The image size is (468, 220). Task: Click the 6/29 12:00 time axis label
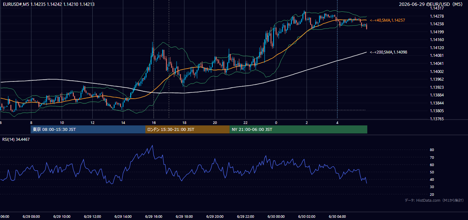[x=92, y=216]
